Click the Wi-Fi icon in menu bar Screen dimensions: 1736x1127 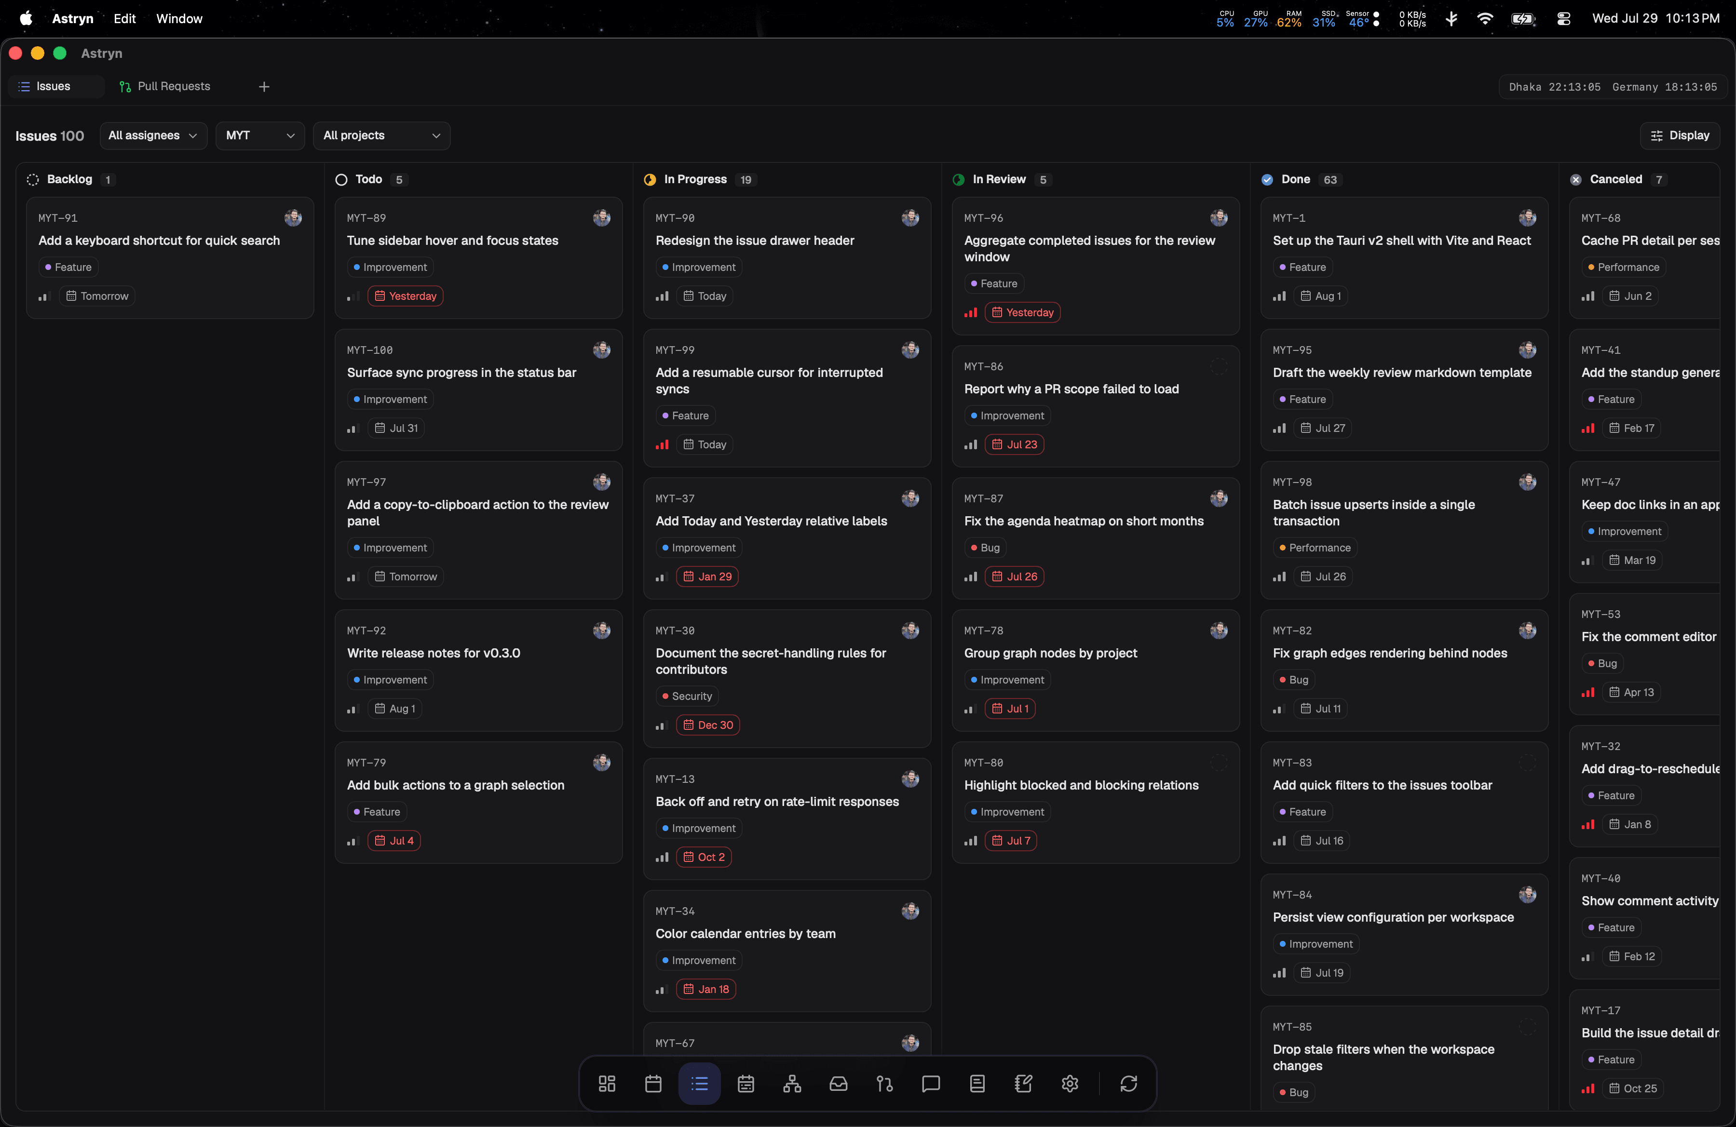(1484, 19)
